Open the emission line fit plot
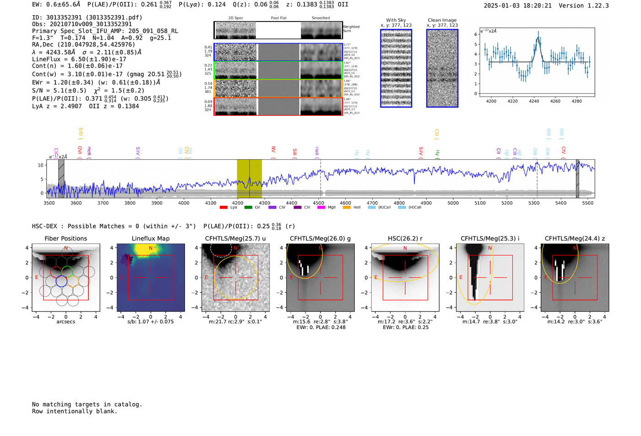 point(537,62)
